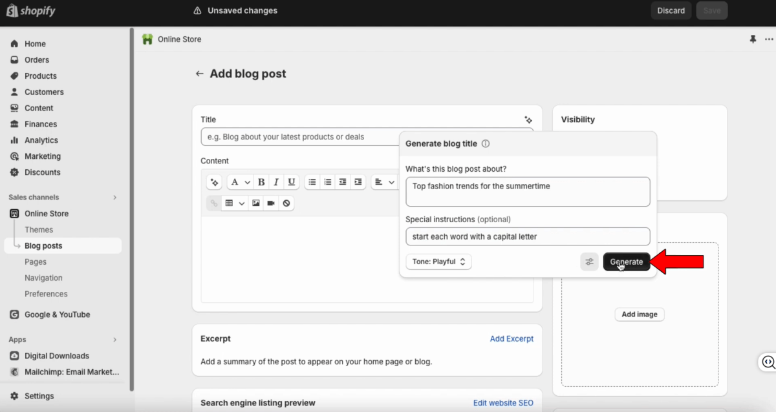Viewport: 776px width, 412px height.
Task: Toggle bold formatting
Action: tap(261, 182)
